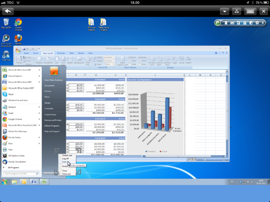Open Orientation in Page Layout ribbon
Image resolution: width=270 pixels, height=202 pixels.
tap(48, 60)
